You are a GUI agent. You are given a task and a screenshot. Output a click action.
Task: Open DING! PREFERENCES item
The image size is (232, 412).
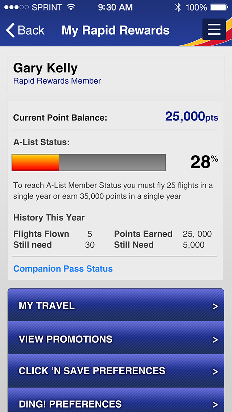click(x=70, y=404)
